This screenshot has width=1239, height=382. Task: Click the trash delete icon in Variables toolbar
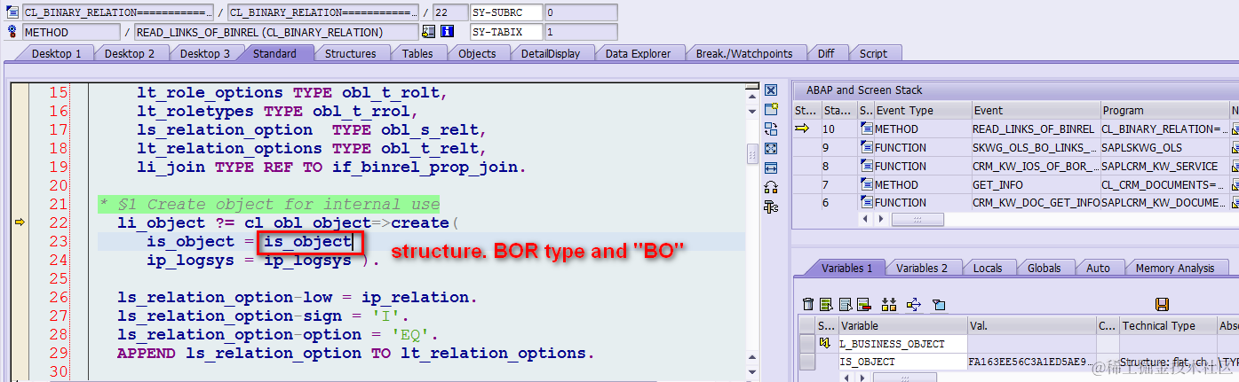tap(807, 305)
